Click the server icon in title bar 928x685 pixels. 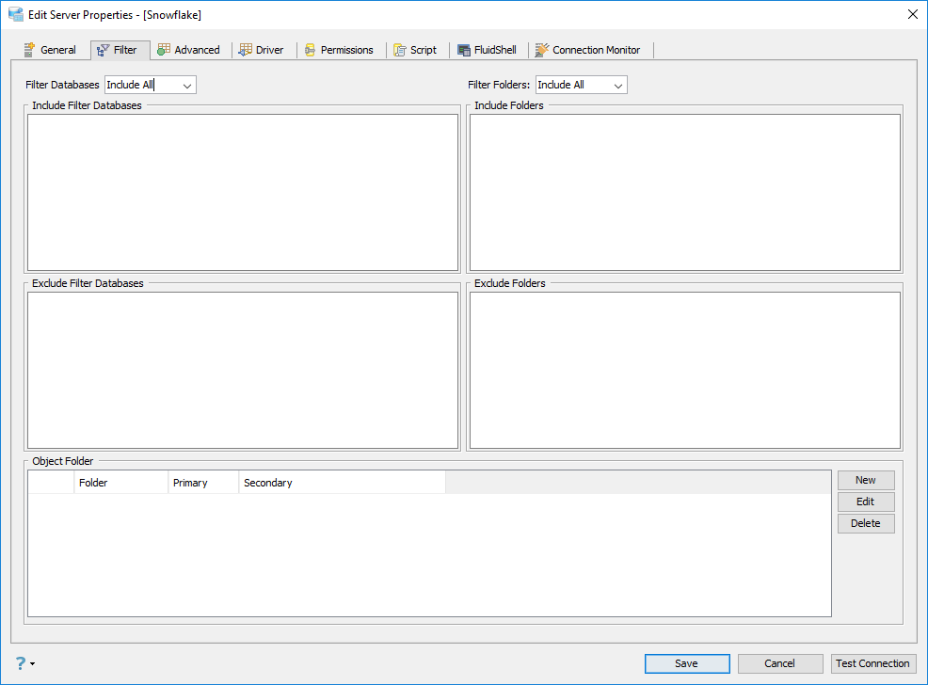coord(15,14)
